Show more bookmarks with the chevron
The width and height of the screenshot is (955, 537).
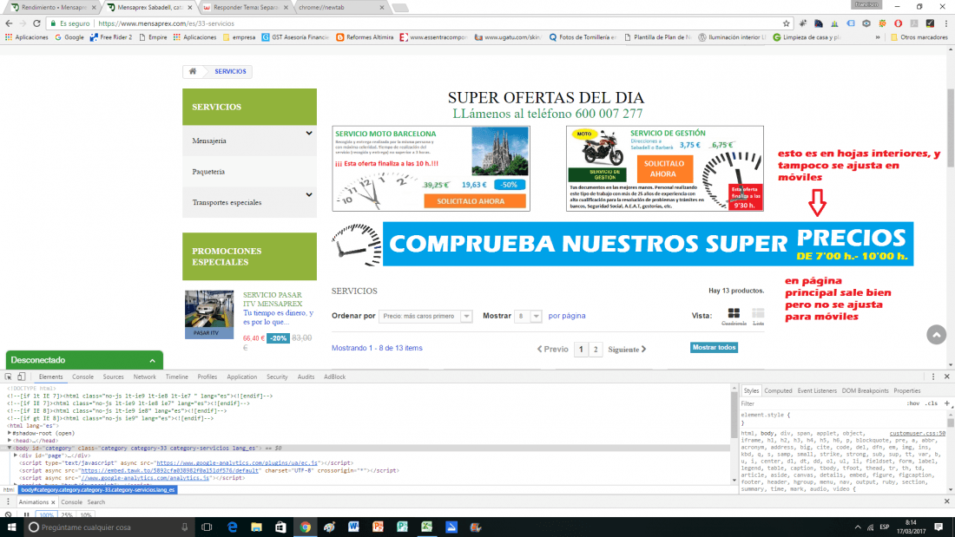[x=878, y=37]
